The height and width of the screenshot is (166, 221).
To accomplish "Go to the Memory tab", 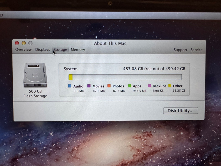I will [78, 50].
